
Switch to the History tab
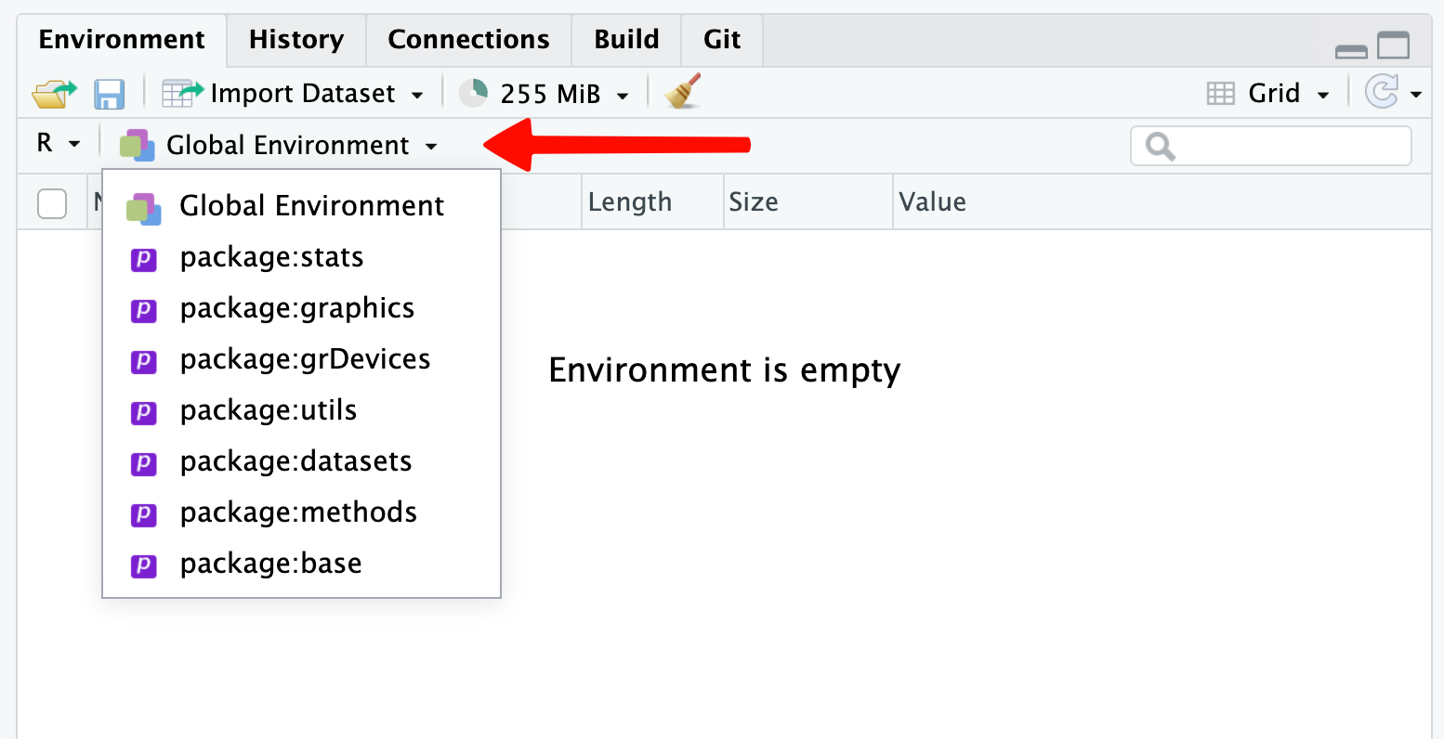pos(296,40)
